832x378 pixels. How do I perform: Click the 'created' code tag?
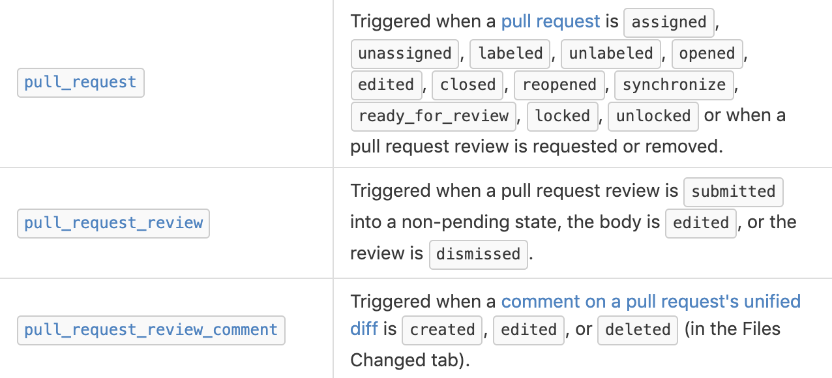[x=442, y=330]
